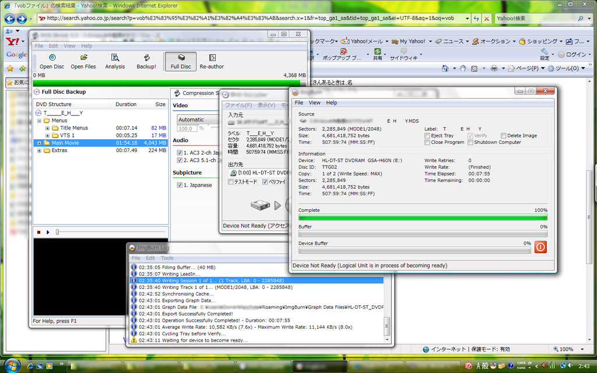Click the preview playback seek slider
Screen dimensions: 597x373
[x=57, y=232]
